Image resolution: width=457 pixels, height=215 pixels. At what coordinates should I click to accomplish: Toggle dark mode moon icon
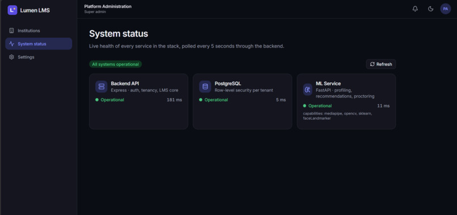430,9
